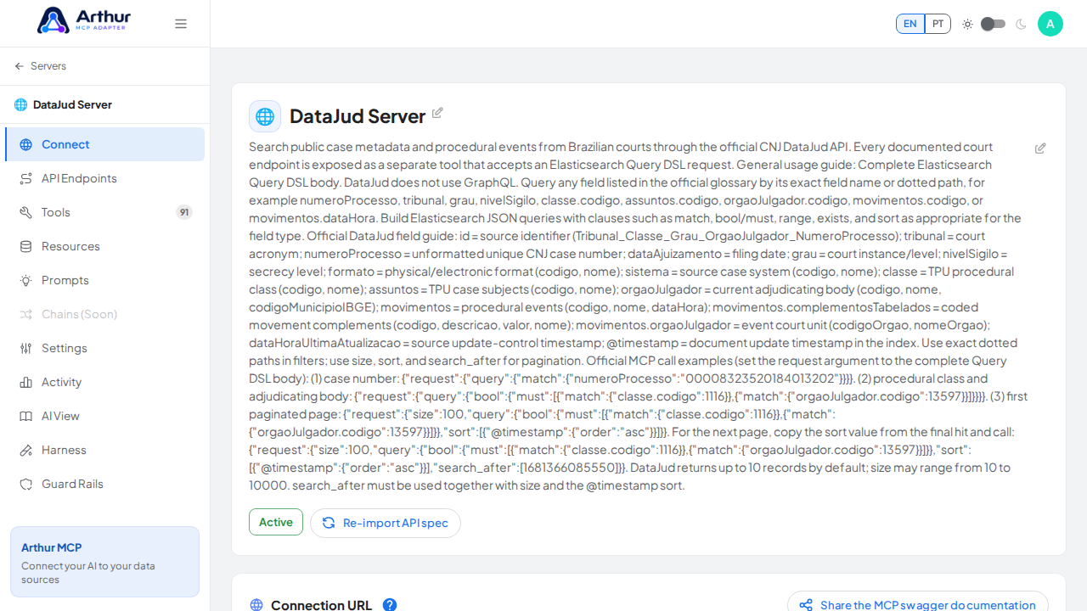Switch language to PT
The width and height of the screenshot is (1087, 611).
[x=938, y=24]
